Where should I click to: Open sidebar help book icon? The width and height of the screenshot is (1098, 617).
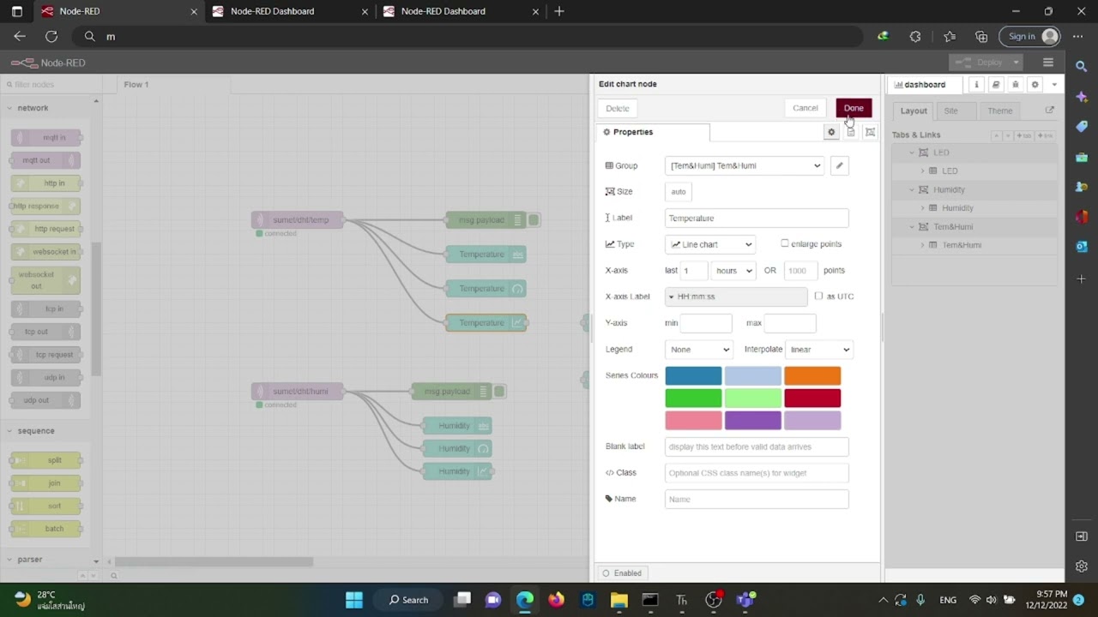996,85
